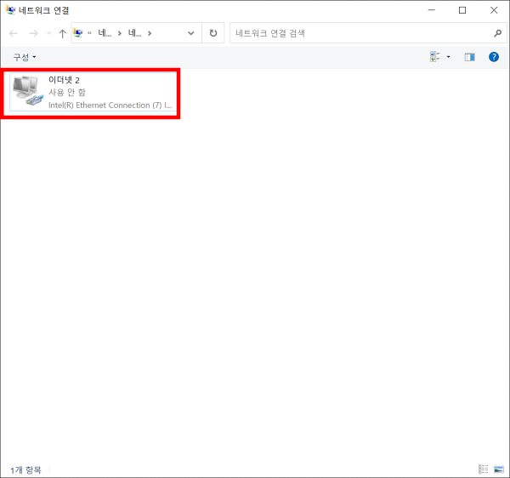Expand chevron after first breadcrumb

120,33
